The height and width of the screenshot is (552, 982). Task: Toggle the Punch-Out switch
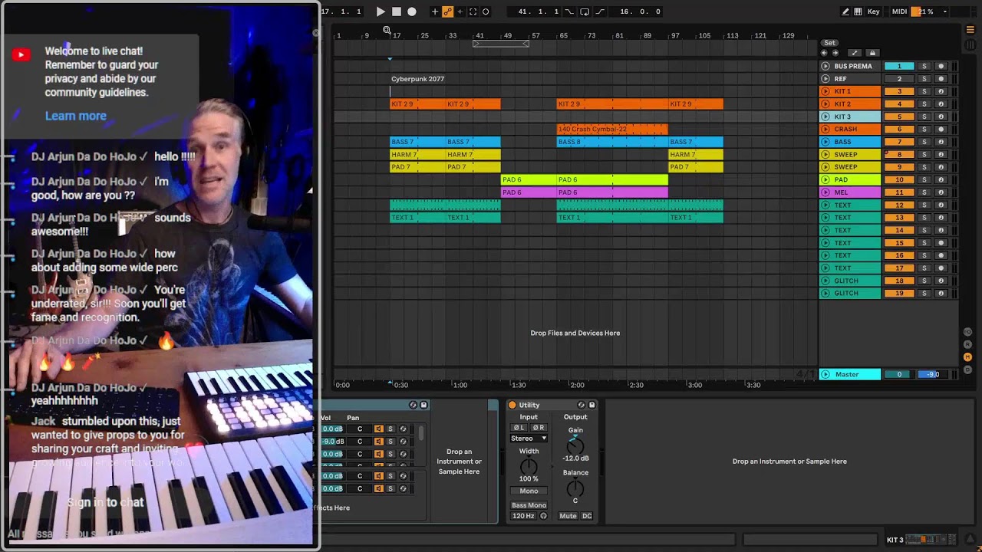600,11
